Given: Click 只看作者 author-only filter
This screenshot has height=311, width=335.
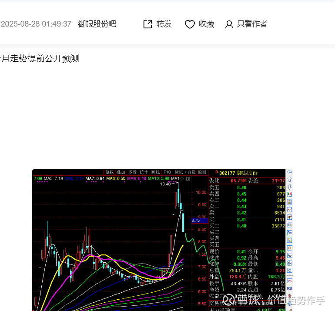Looking at the screenshot, I should pyautogui.click(x=252, y=24).
